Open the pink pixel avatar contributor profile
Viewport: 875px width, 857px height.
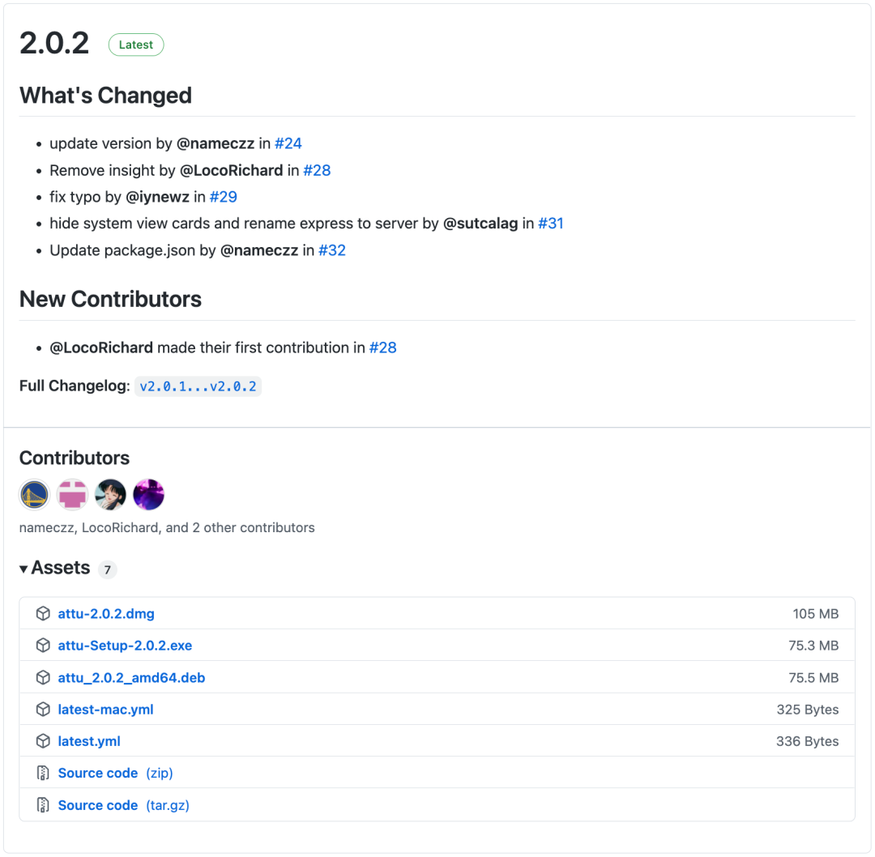73,495
